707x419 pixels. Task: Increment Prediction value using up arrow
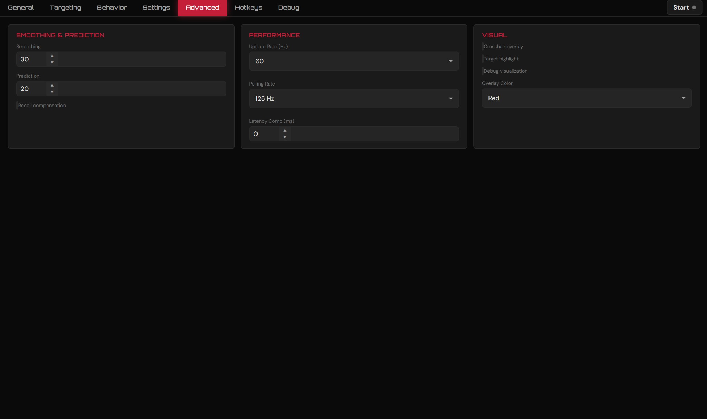pos(52,86)
